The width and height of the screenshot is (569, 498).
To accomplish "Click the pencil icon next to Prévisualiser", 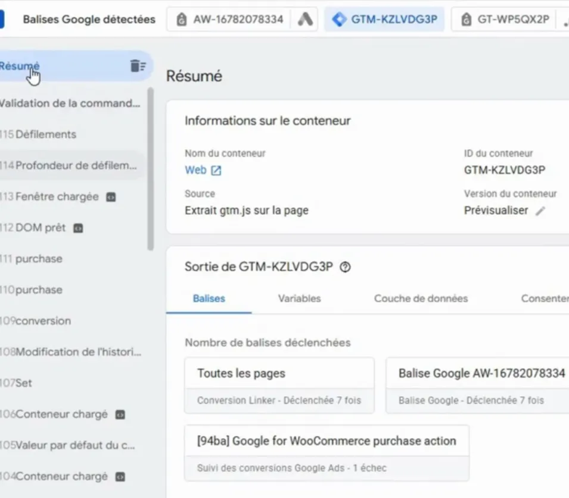I will coord(540,210).
